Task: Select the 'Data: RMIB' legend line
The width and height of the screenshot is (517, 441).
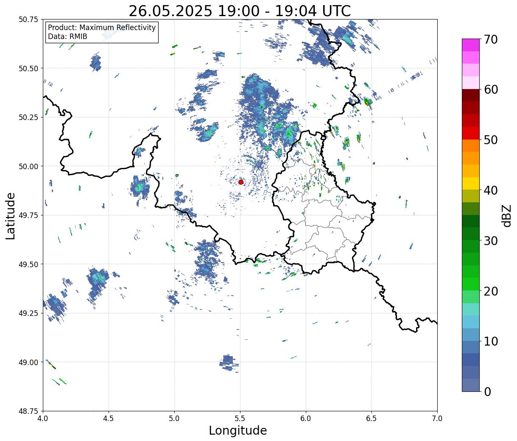Action: click(67, 36)
